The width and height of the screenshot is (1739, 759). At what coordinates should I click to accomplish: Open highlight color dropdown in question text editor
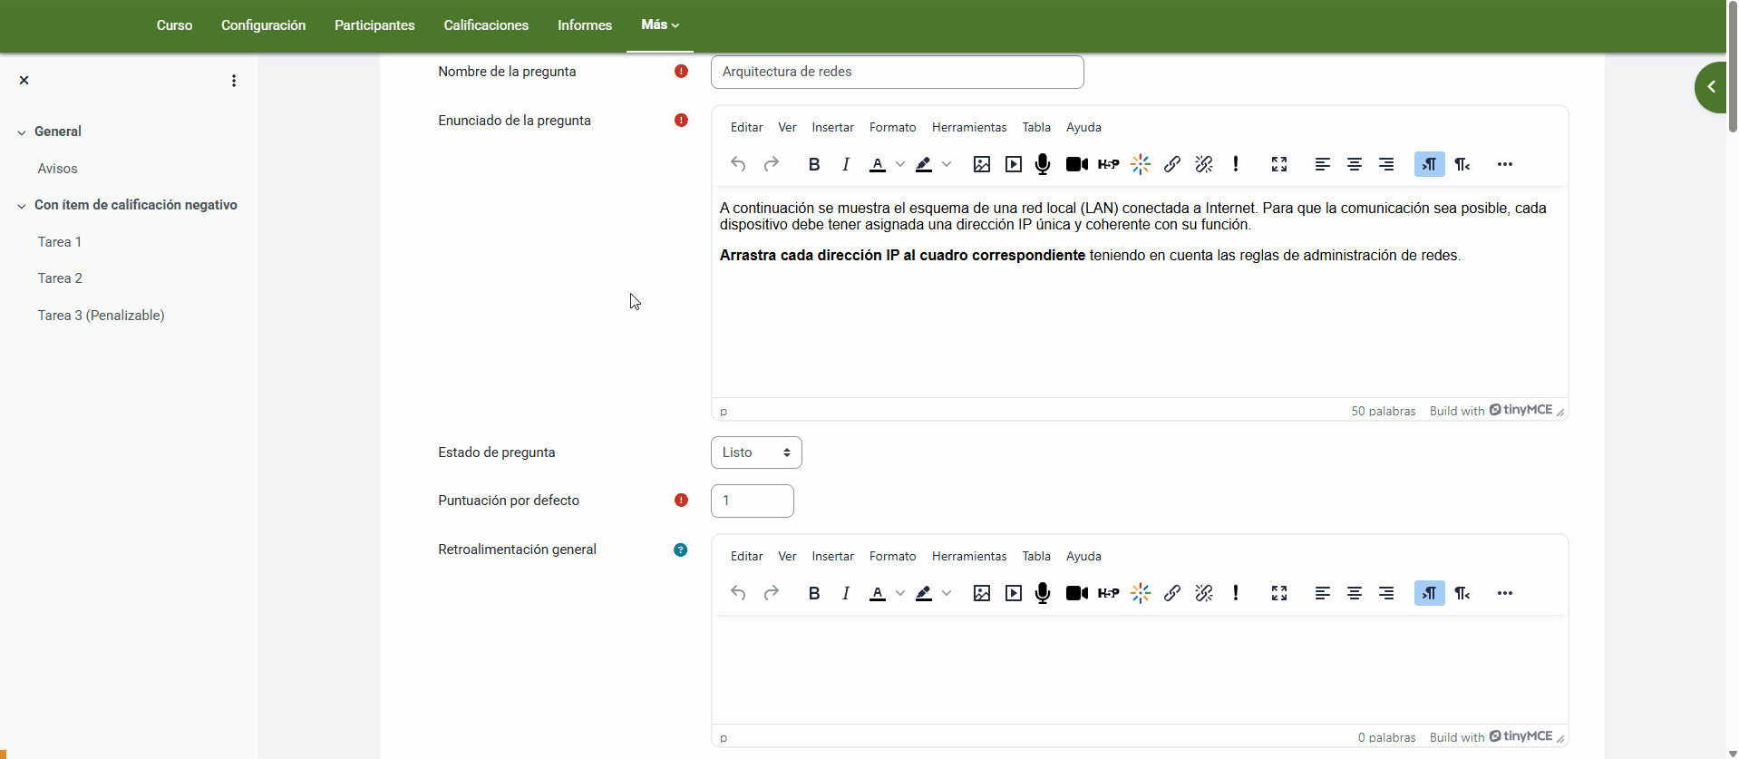pyautogui.click(x=947, y=164)
